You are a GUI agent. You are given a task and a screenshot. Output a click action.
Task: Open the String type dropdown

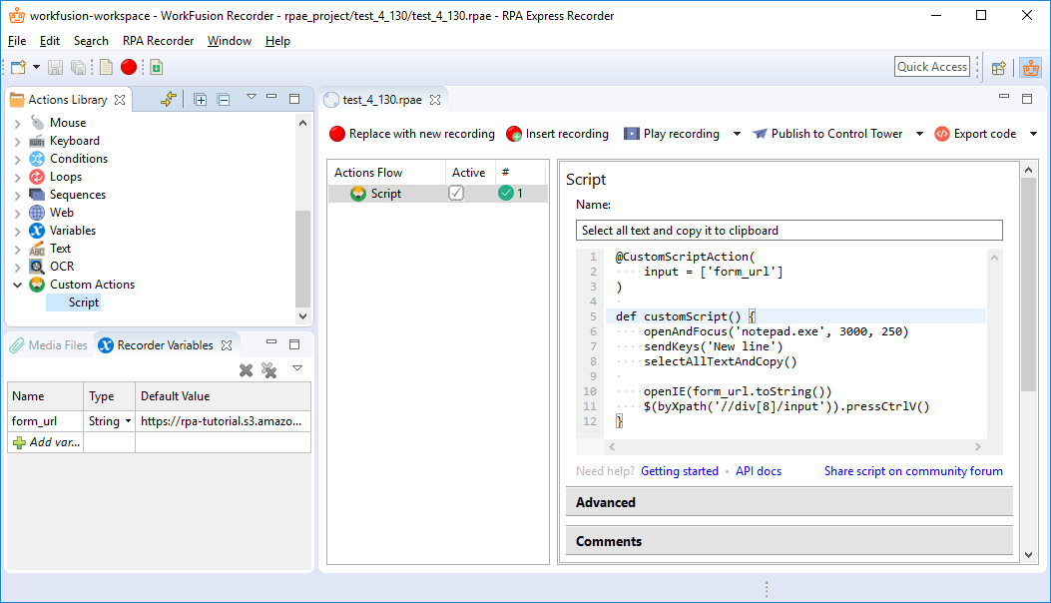(x=128, y=421)
